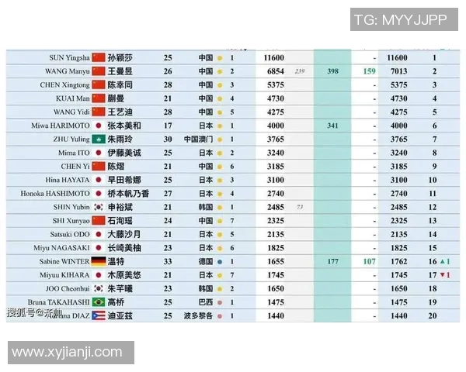This screenshot has height=372, width=466.
Task: Click the Japan flag next to Miwa HARIMOTO
Action: click(x=99, y=126)
